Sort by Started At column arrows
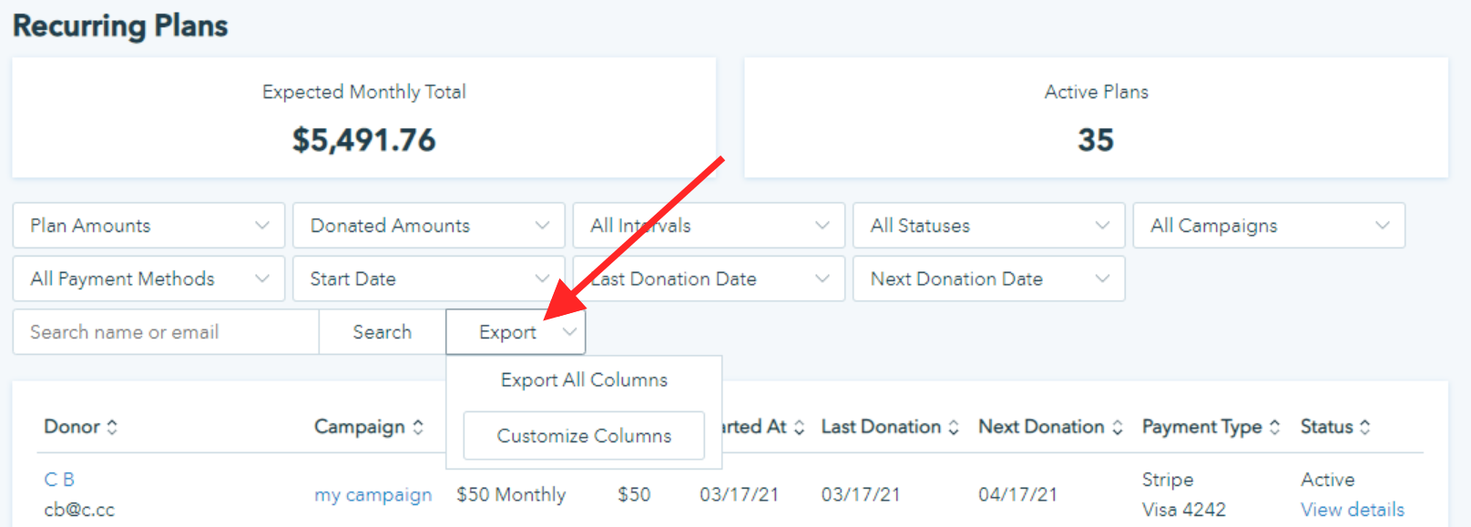Screen dimensions: 1471x527 pyautogui.click(x=799, y=427)
